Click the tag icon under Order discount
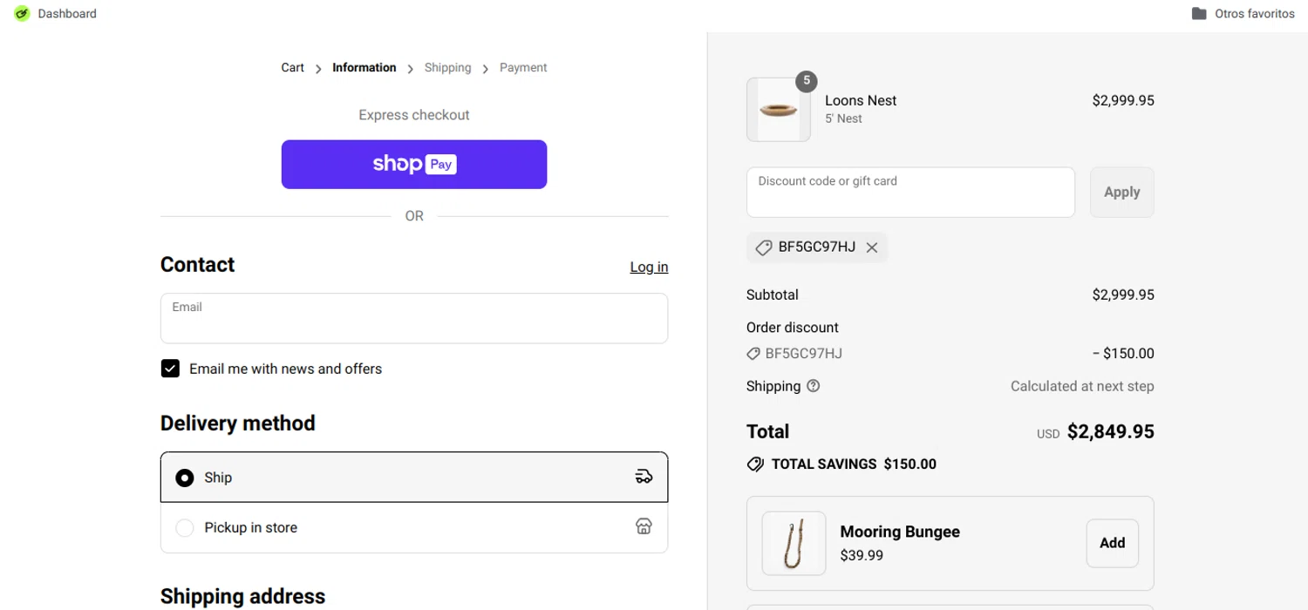This screenshot has width=1308, height=610. coord(753,354)
